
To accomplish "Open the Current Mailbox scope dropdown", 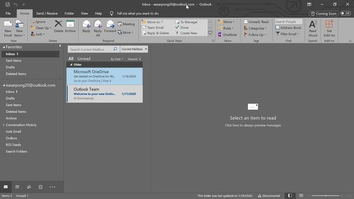I will coord(134,49).
